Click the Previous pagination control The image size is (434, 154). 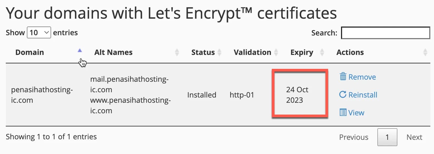(x=353, y=137)
